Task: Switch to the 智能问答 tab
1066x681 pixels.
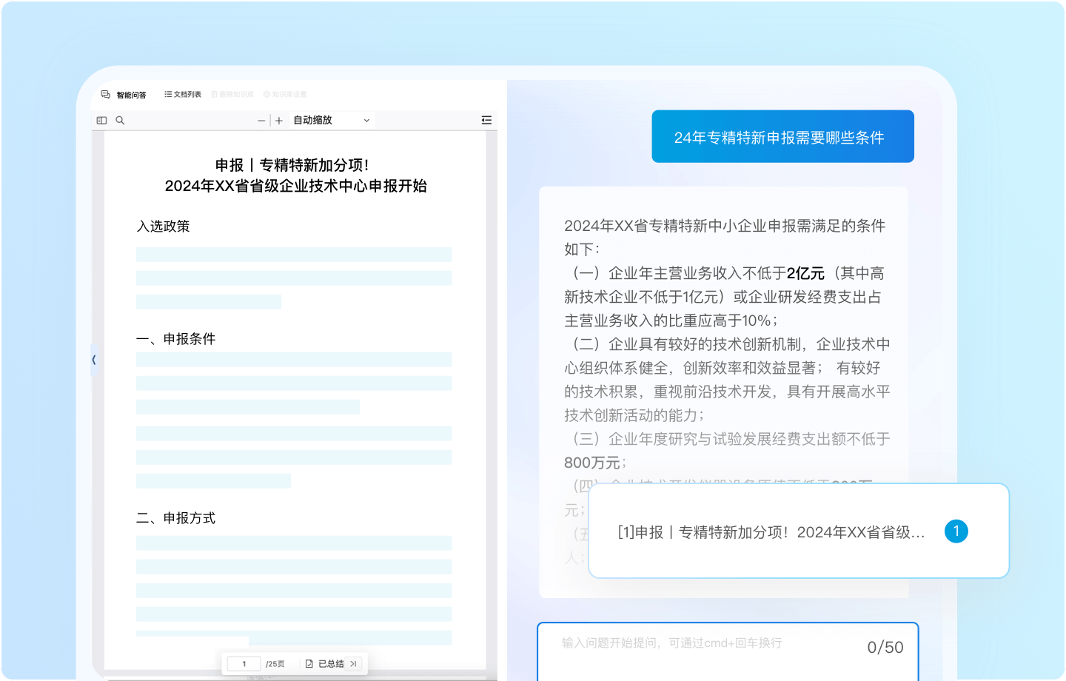Action: click(x=130, y=94)
